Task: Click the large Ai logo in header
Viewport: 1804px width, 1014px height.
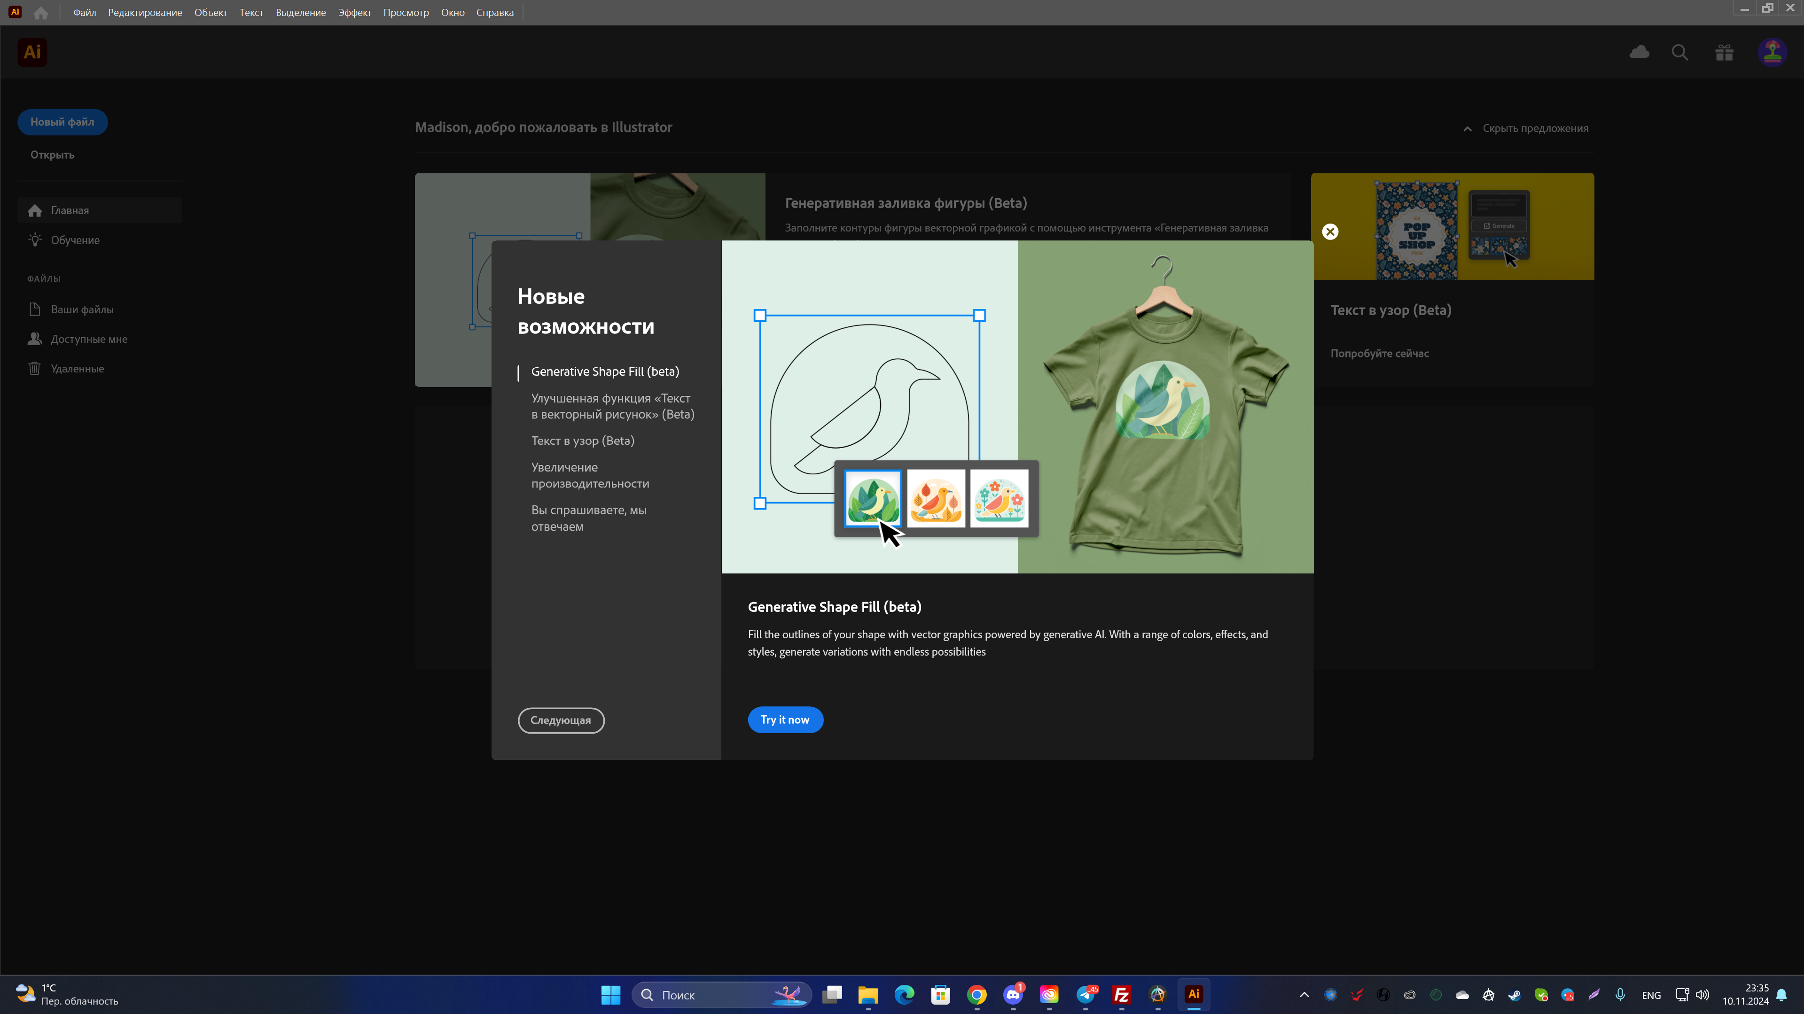Action: 32,53
